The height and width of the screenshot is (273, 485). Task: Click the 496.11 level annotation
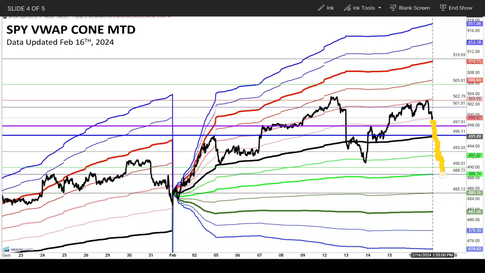(459, 131)
